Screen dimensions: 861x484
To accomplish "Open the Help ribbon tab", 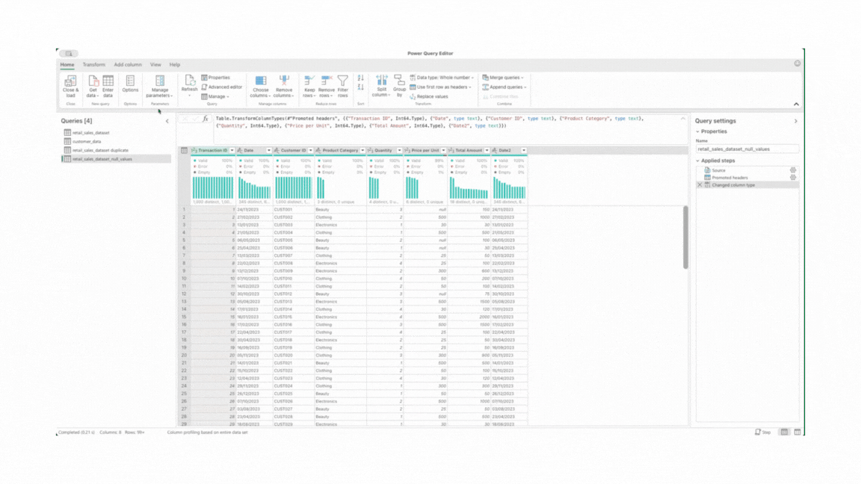I will (175, 65).
